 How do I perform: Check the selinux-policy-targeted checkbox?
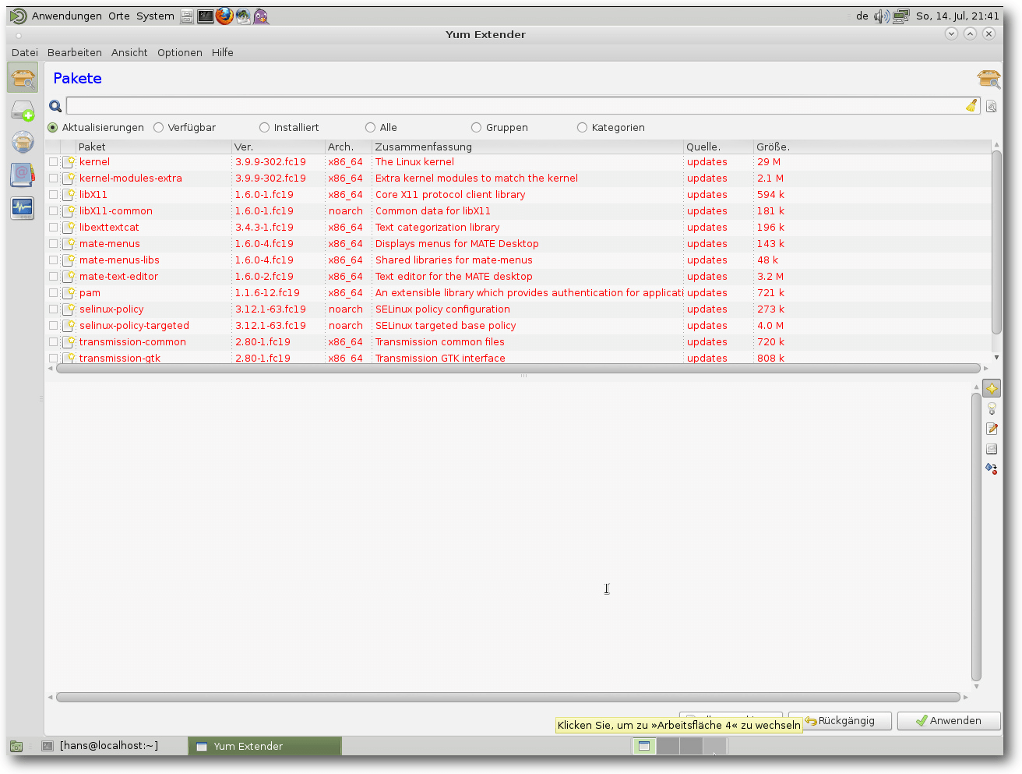click(x=54, y=326)
